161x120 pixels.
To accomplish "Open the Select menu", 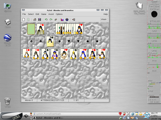I will tap(31, 14).
